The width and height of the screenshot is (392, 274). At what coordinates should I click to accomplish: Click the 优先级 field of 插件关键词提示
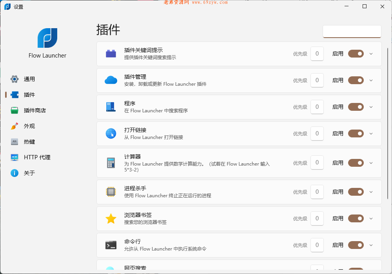[x=317, y=54]
